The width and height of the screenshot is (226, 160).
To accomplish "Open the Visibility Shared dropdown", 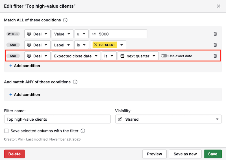I will point(168,119).
